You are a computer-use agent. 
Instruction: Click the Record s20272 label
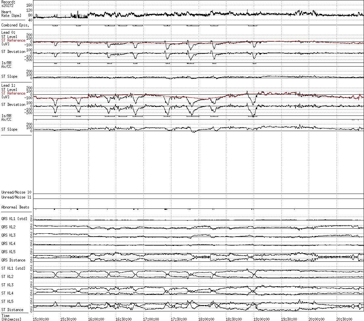[8, 4]
